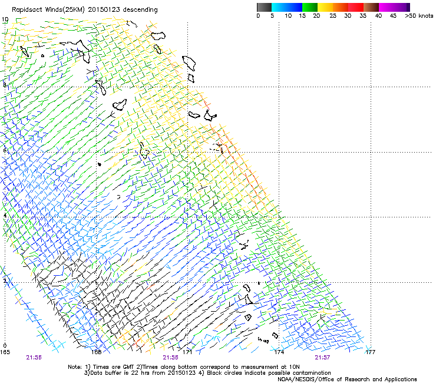Click the '165' longitude axis label

(x=5, y=352)
